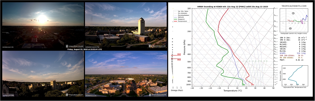The image size is (315, 101).
Task: Click the Wetbulb legend entry
Action: [x=179, y=17]
